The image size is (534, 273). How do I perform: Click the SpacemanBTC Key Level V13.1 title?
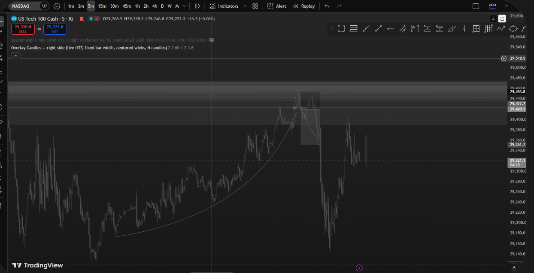[39, 40]
